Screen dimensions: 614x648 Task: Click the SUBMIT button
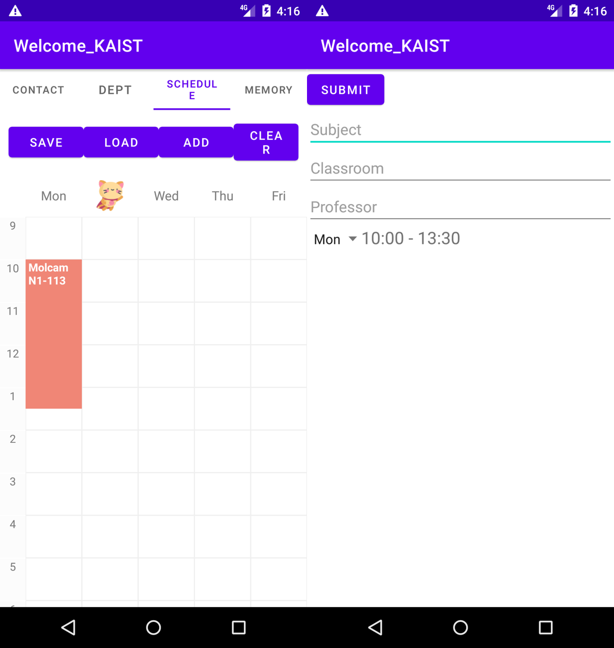coord(345,90)
